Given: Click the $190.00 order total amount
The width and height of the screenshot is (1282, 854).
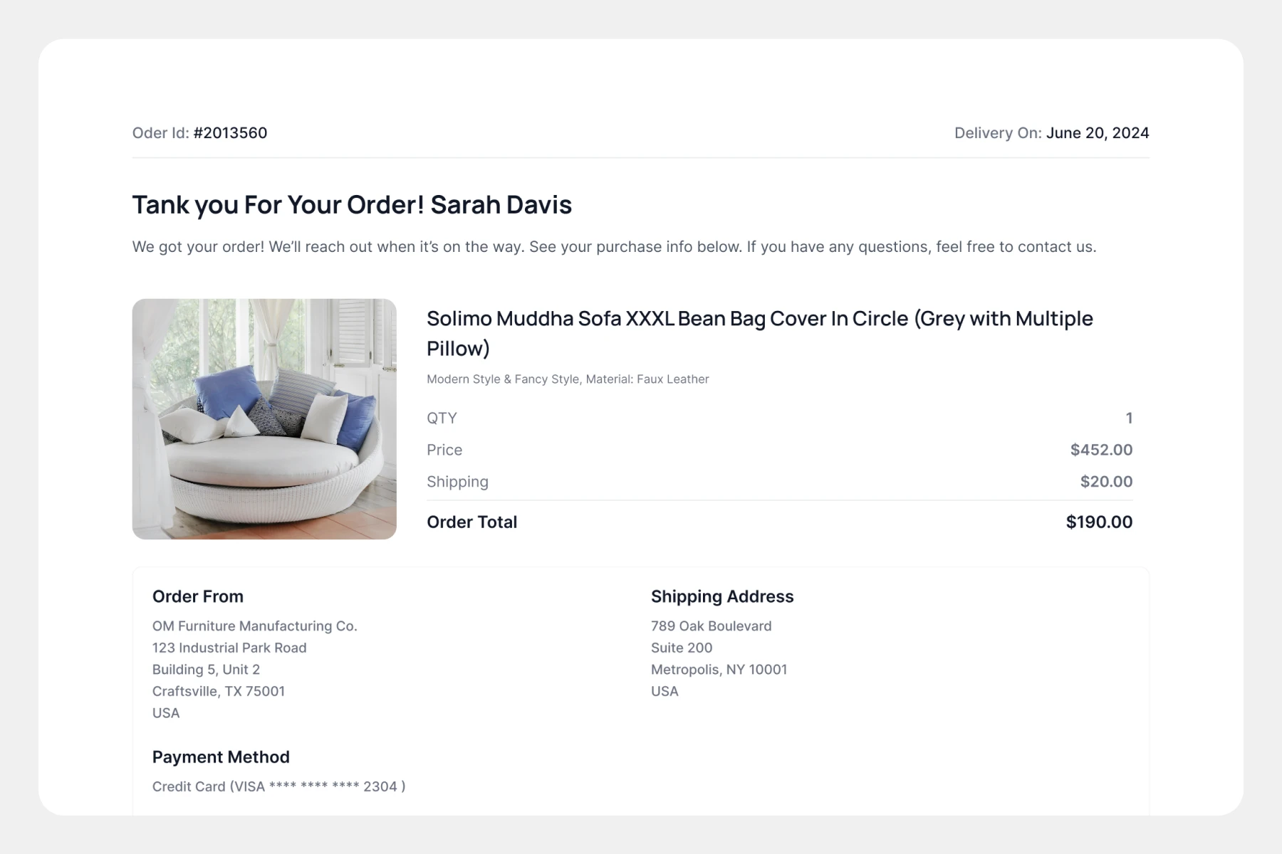Looking at the screenshot, I should pos(1099,522).
